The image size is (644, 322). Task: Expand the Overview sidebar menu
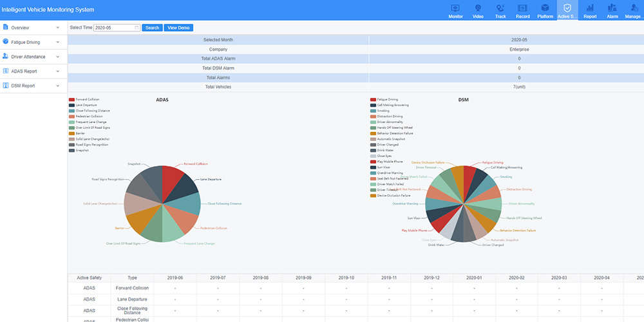(x=33, y=28)
